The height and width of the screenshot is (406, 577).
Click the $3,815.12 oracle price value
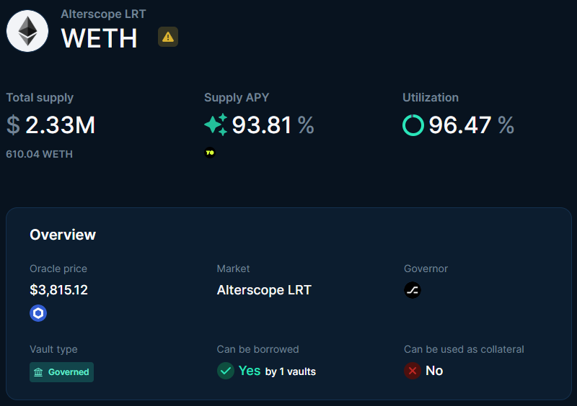58,290
